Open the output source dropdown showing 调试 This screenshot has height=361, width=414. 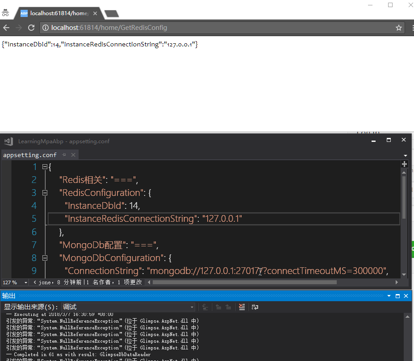pyautogui.click(x=128, y=307)
